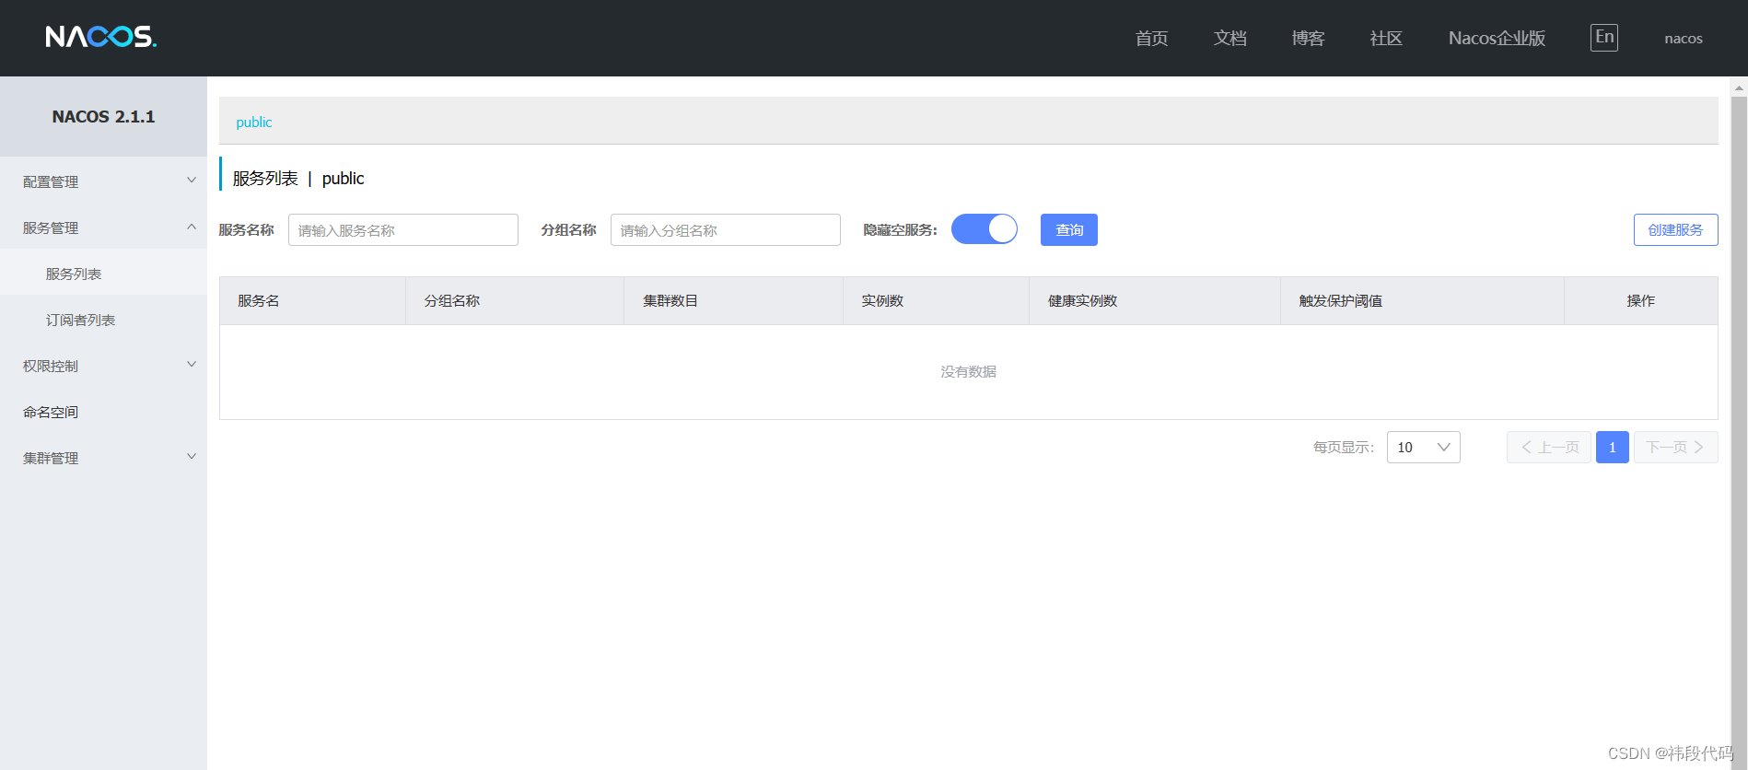This screenshot has width=1748, height=770.
Task: Open 社区 in top navigation
Action: point(1386,39)
